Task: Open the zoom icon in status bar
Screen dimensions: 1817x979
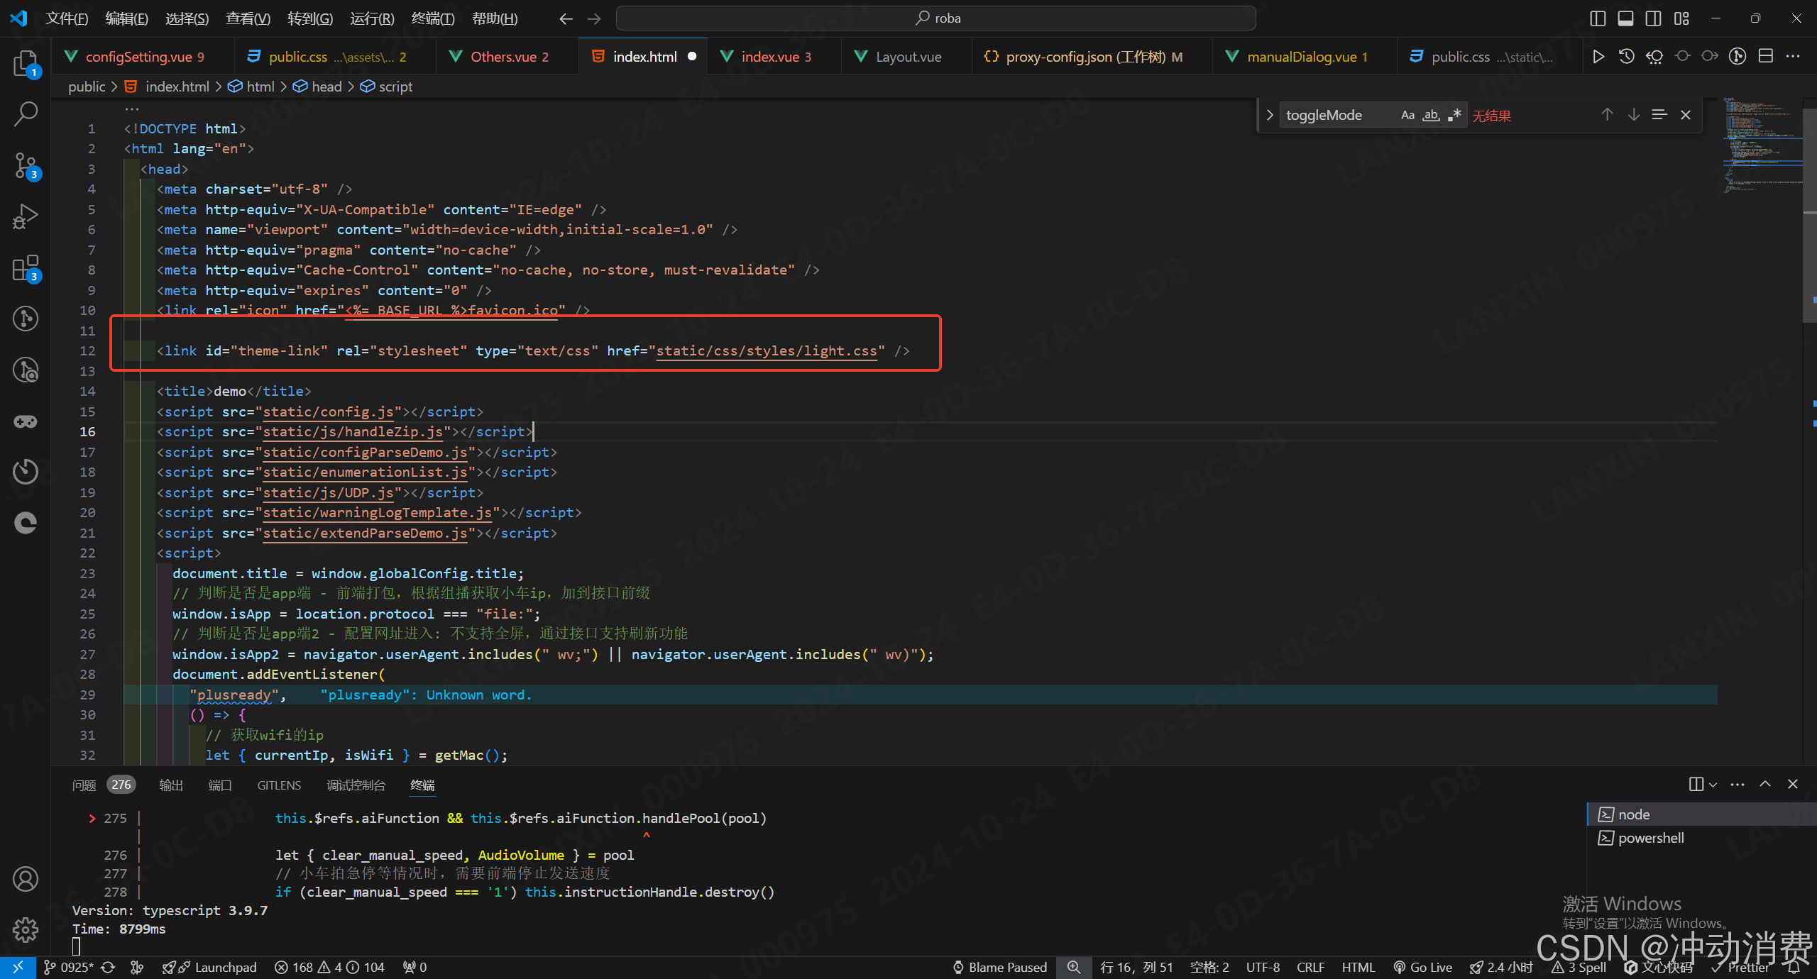Action: coord(1074,967)
